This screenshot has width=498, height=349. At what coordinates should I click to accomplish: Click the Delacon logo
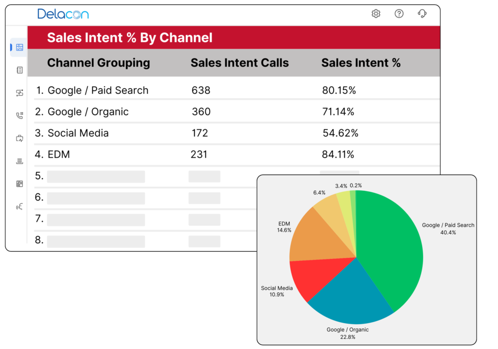click(x=63, y=14)
